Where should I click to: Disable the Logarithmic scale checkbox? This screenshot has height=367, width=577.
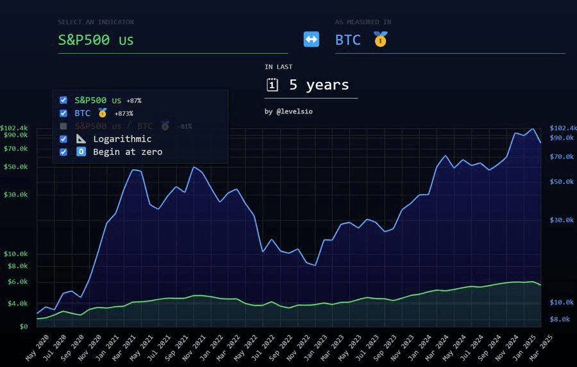coord(63,139)
